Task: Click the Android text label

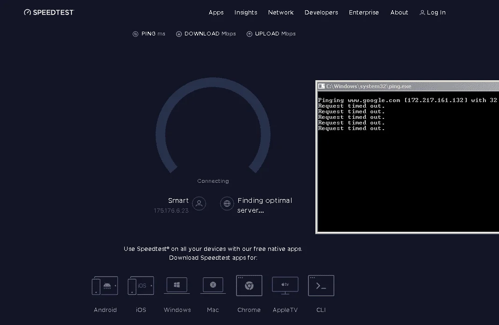Action: pos(105,310)
